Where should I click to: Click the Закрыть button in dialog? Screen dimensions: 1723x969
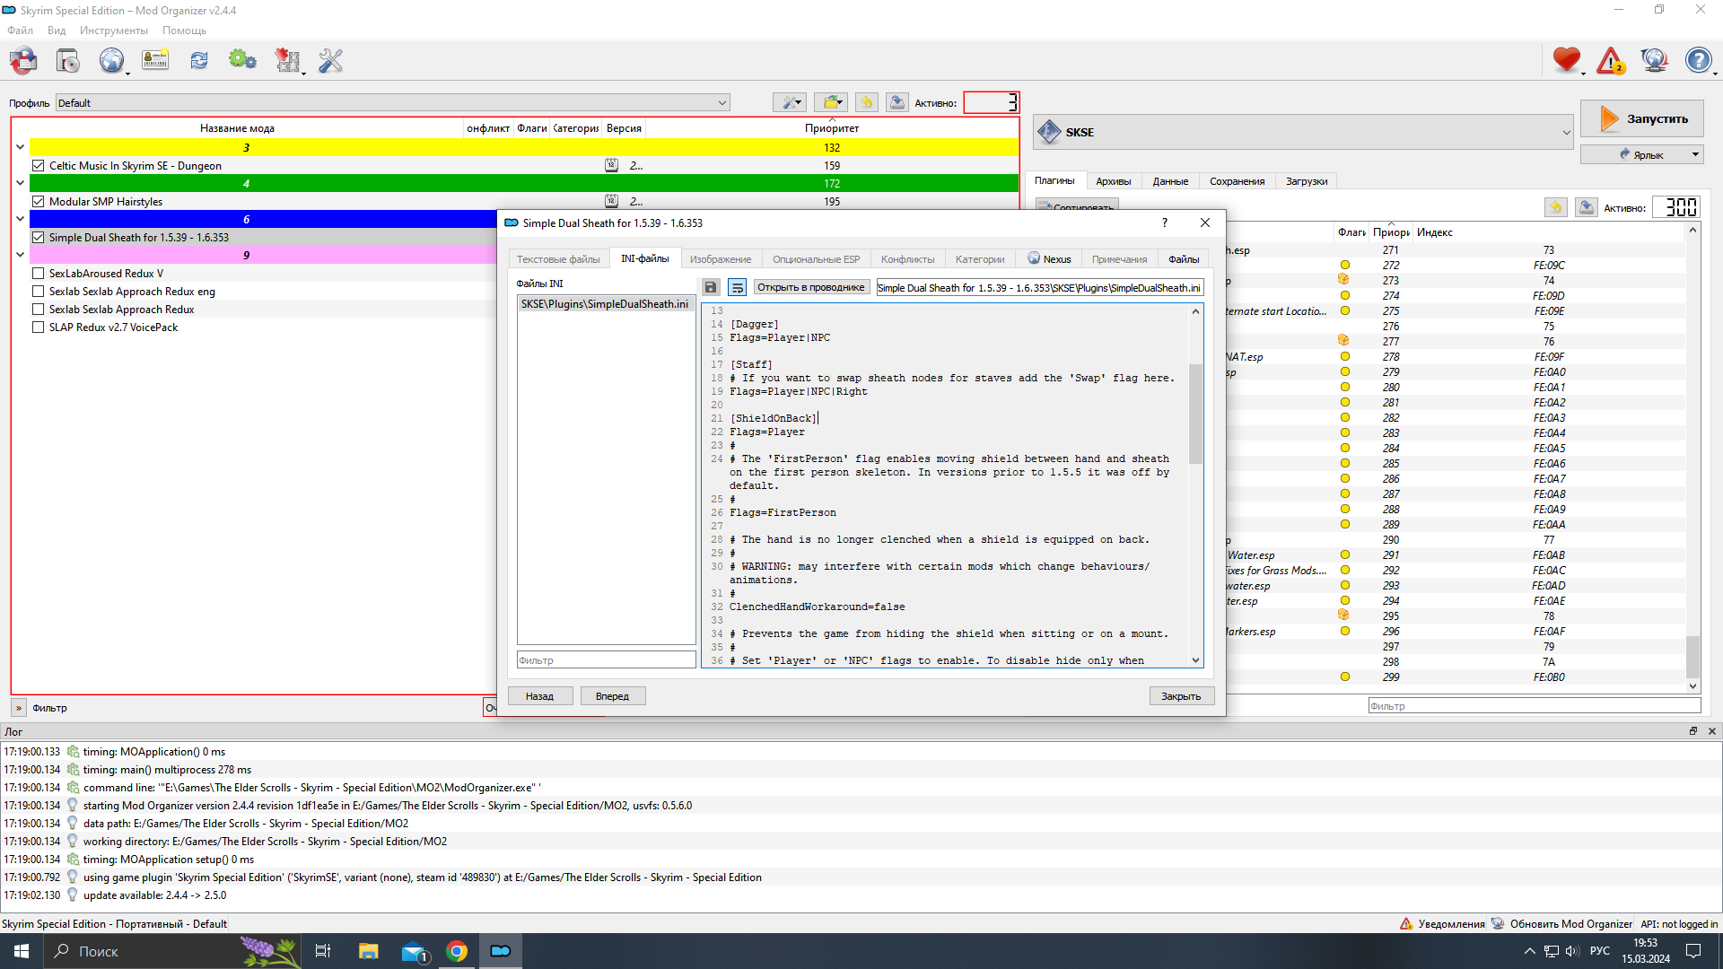pos(1181,696)
